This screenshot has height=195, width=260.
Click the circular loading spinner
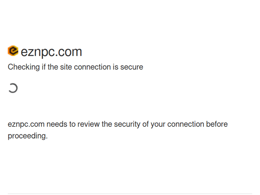tap(13, 88)
